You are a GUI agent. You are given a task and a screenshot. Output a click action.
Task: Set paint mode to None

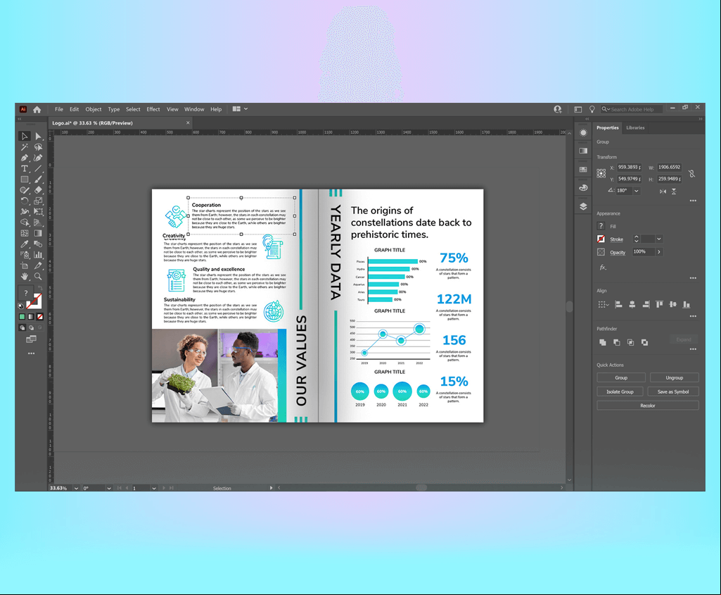40,317
